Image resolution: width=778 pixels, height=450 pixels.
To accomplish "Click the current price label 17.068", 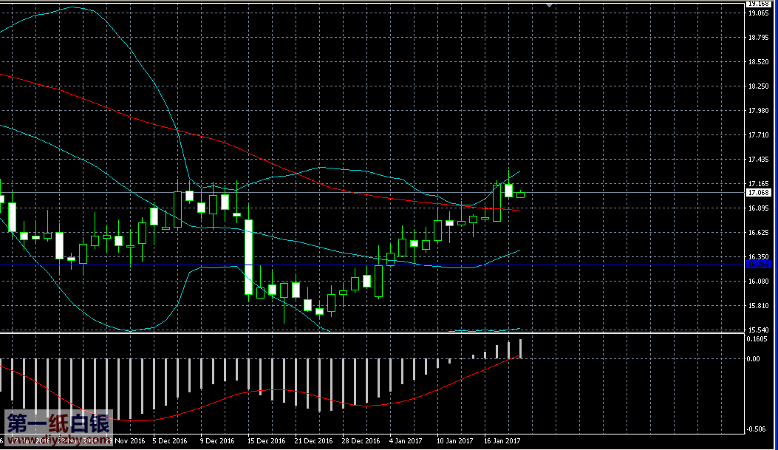I will [x=759, y=193].
